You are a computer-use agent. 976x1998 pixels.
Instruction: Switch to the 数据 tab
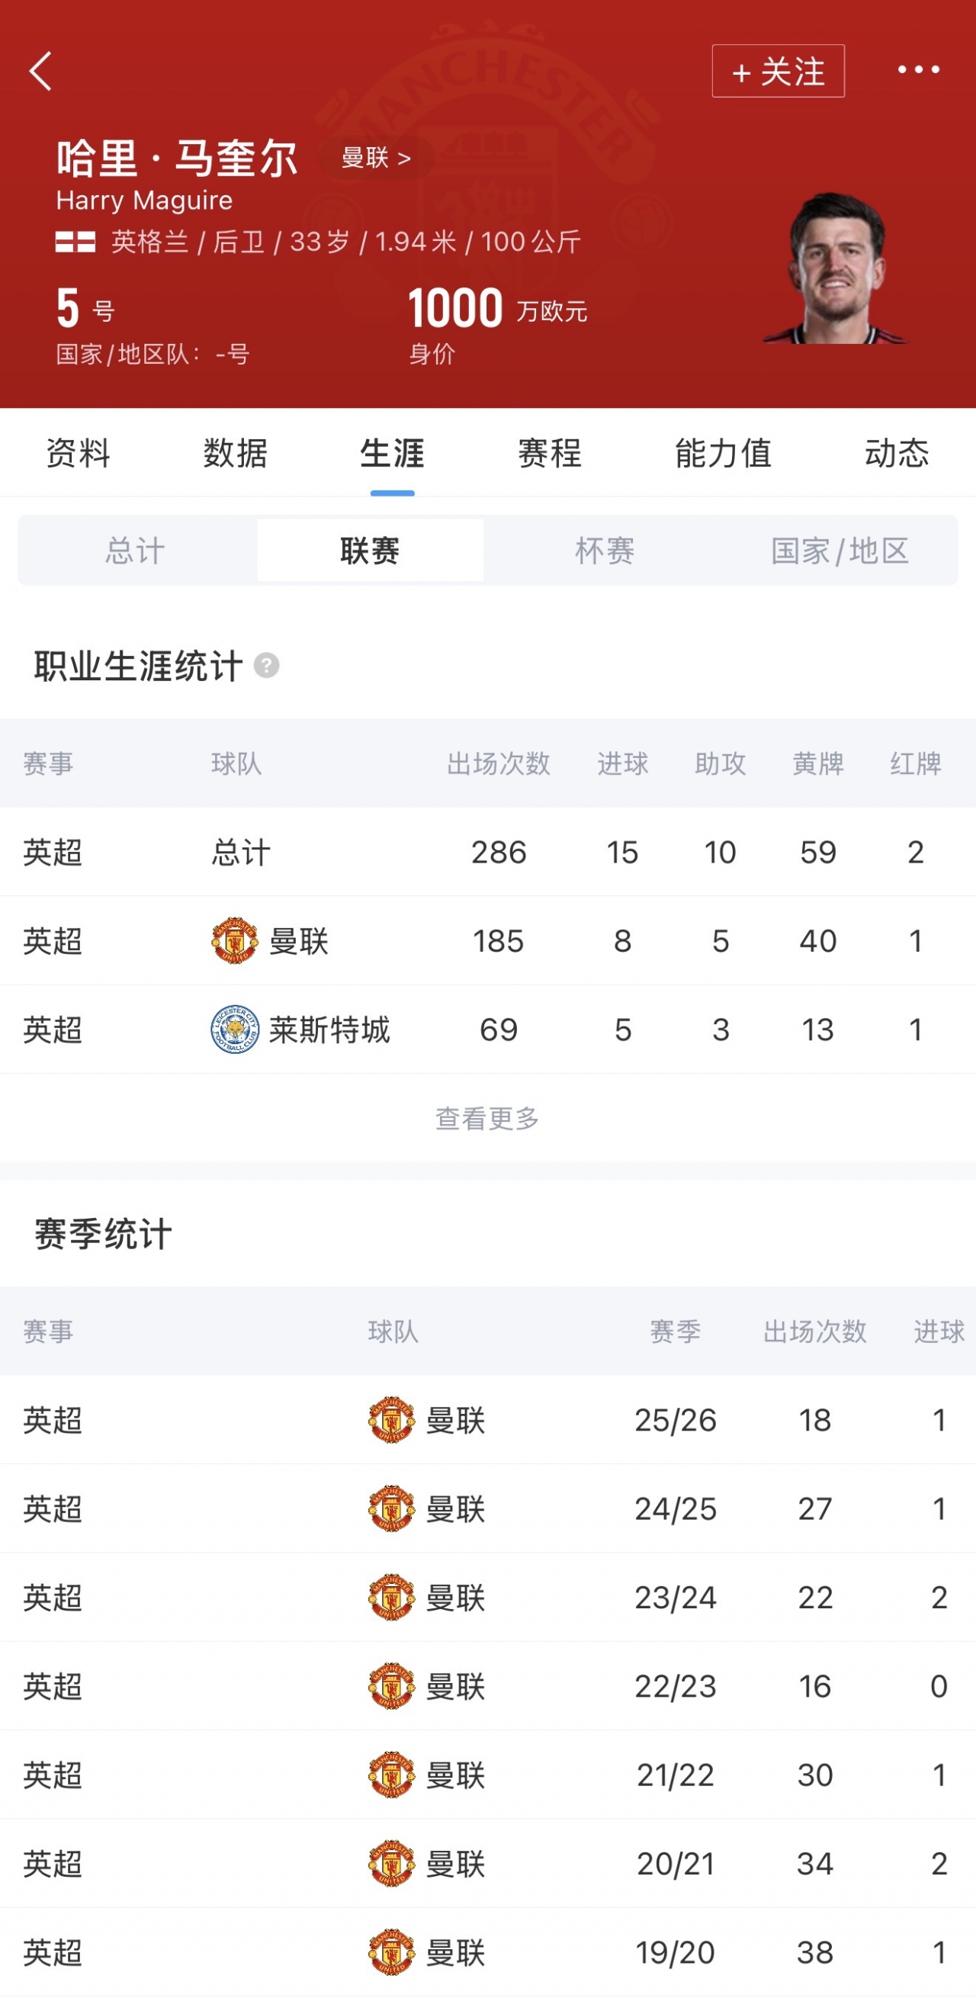click(x=236, y=456)
